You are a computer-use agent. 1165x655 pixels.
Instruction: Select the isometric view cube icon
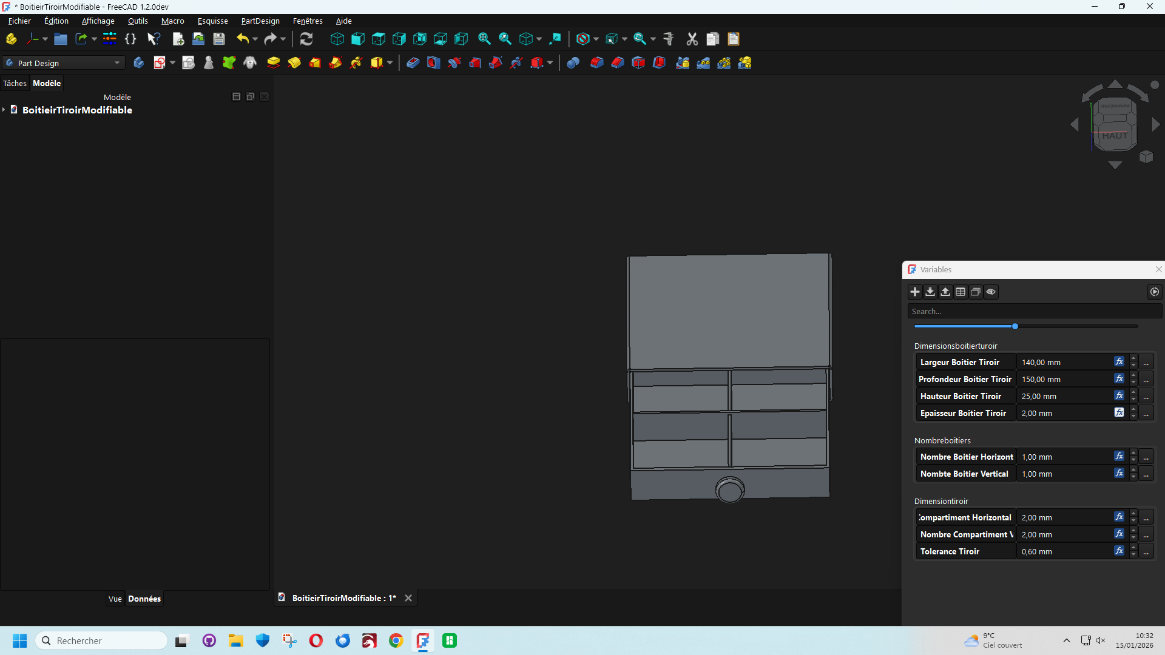tap(337, 39)
